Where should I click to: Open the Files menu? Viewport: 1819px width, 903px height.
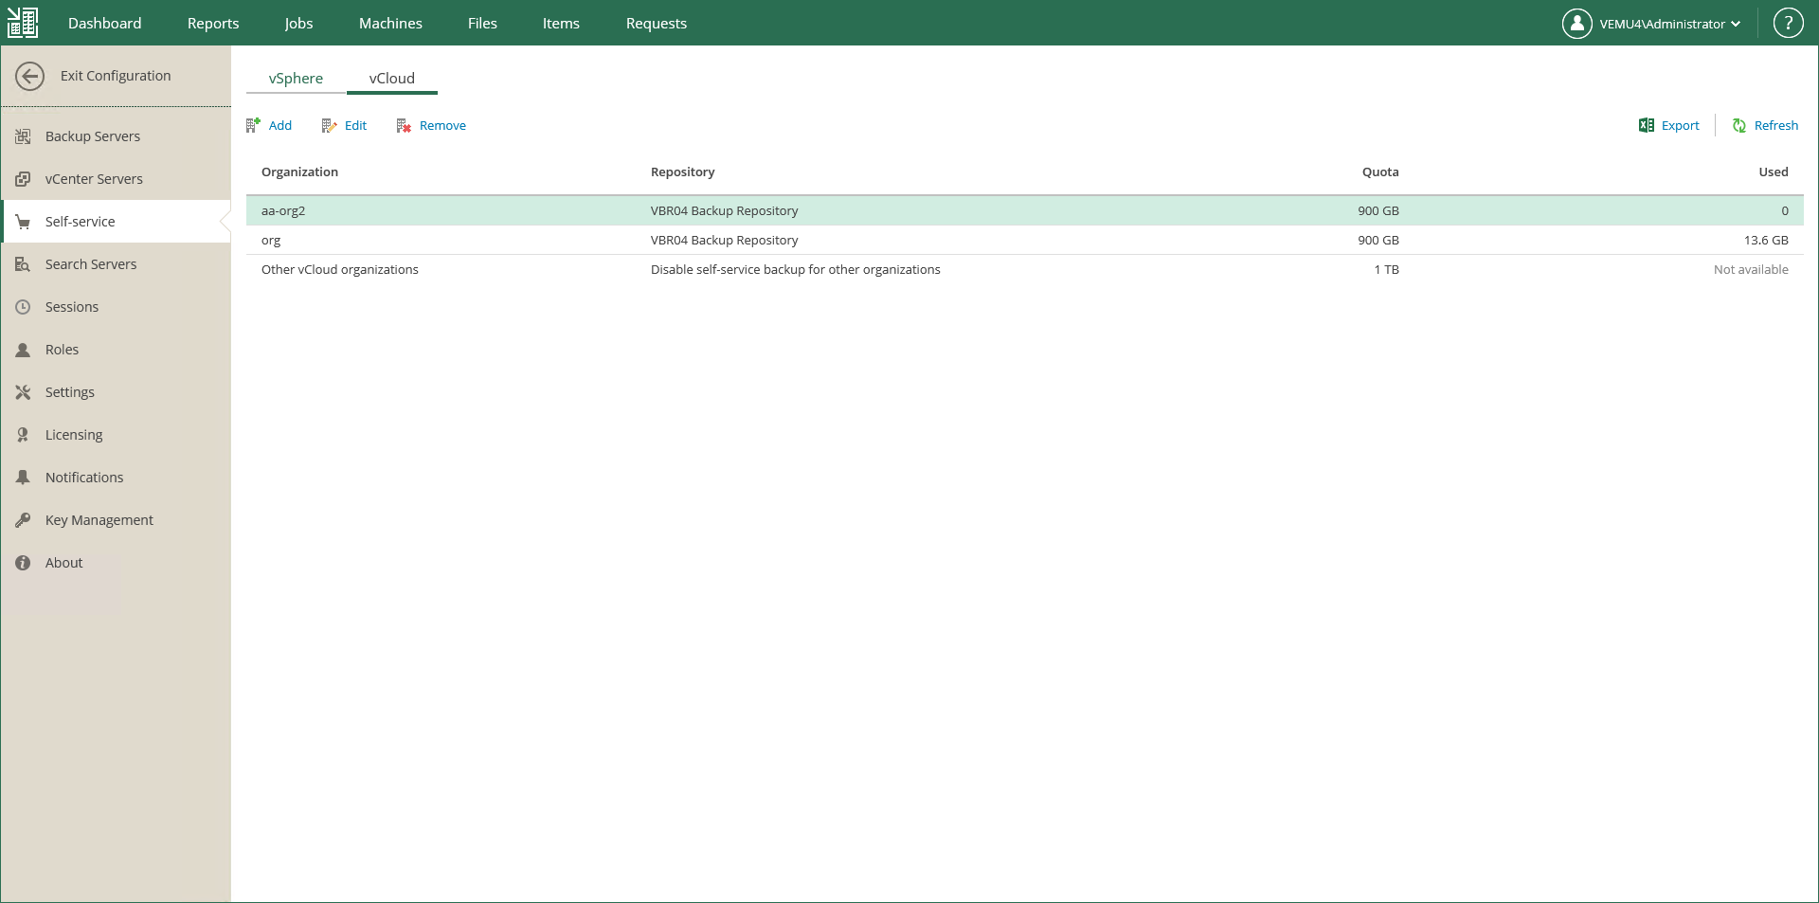(x=482, y=24)
